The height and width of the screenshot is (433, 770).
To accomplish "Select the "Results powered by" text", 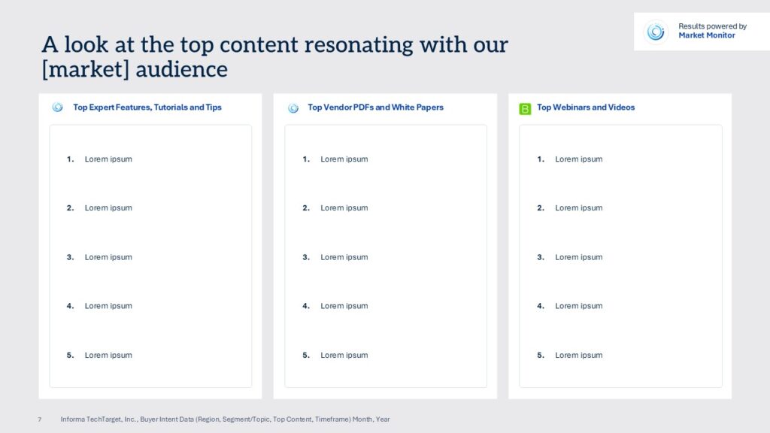I will click(x=712, y=26).
